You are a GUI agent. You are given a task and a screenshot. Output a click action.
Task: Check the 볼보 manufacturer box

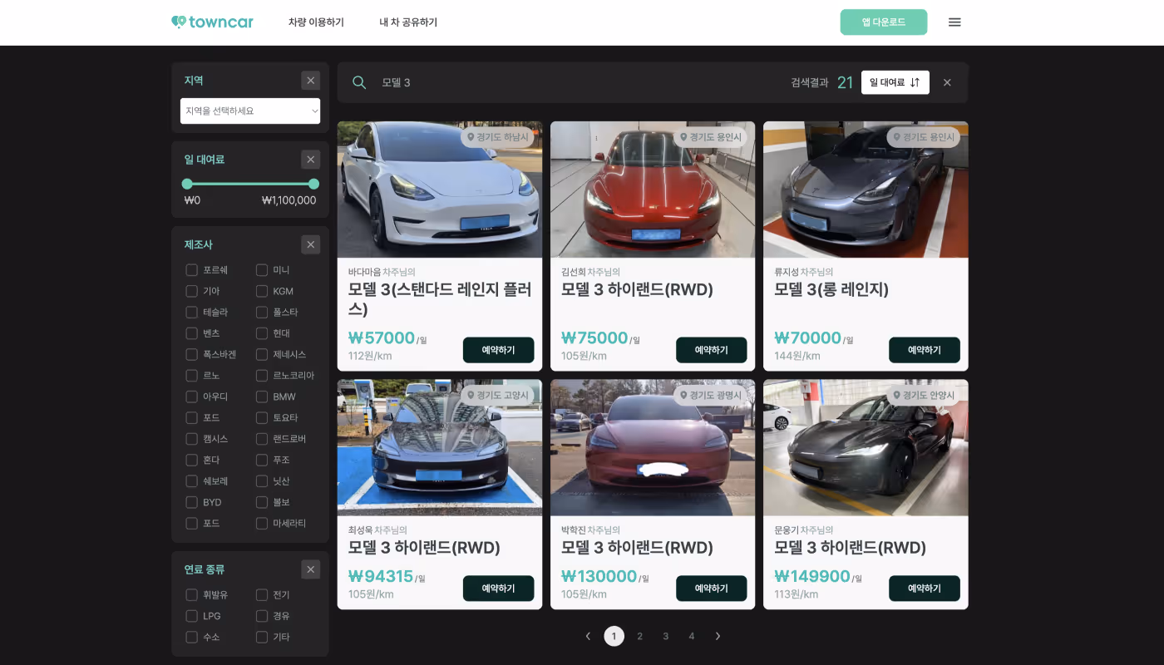[x=262, y=502]
